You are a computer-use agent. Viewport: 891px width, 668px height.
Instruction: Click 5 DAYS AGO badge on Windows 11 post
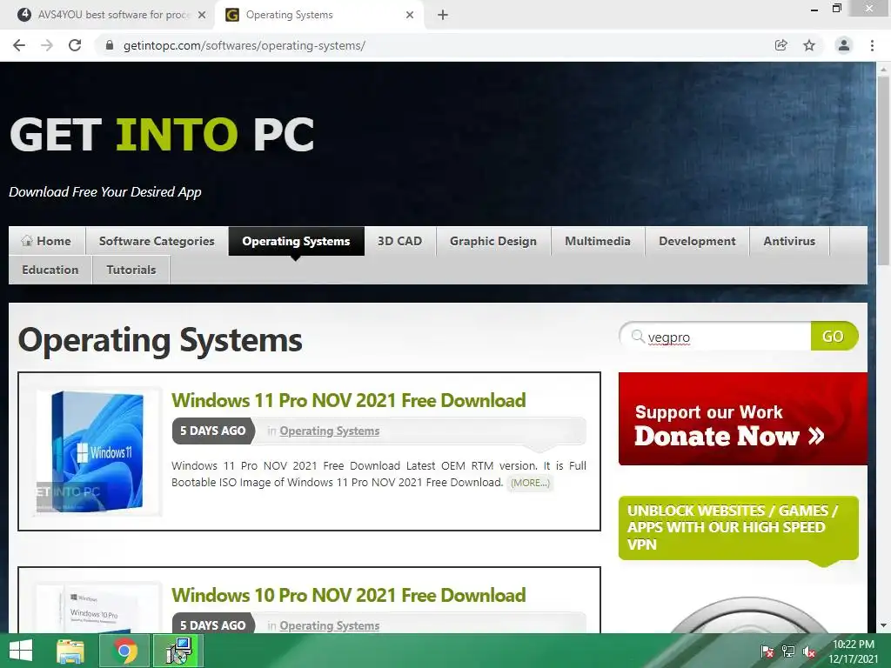pos(213,431)
